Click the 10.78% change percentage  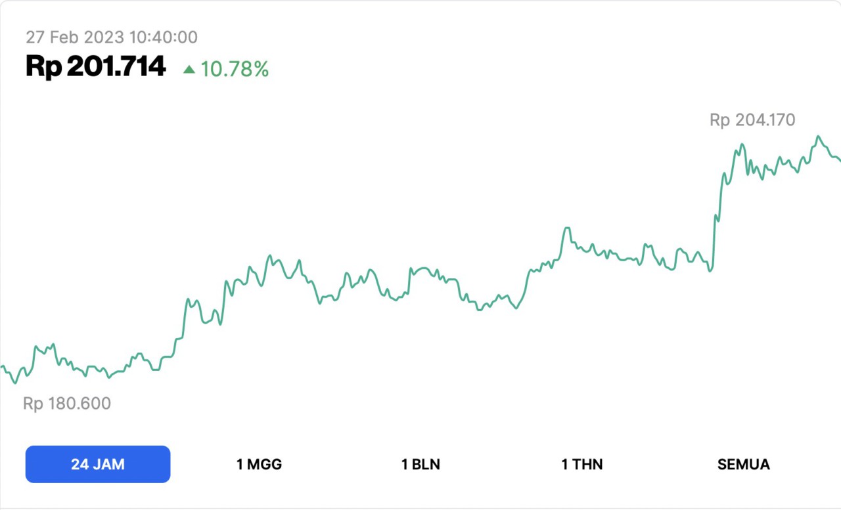[235, 69]
